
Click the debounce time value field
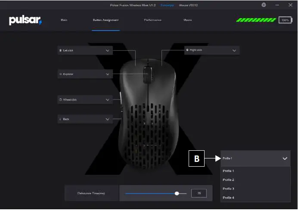pyautogui.click(x=199, y=193)
